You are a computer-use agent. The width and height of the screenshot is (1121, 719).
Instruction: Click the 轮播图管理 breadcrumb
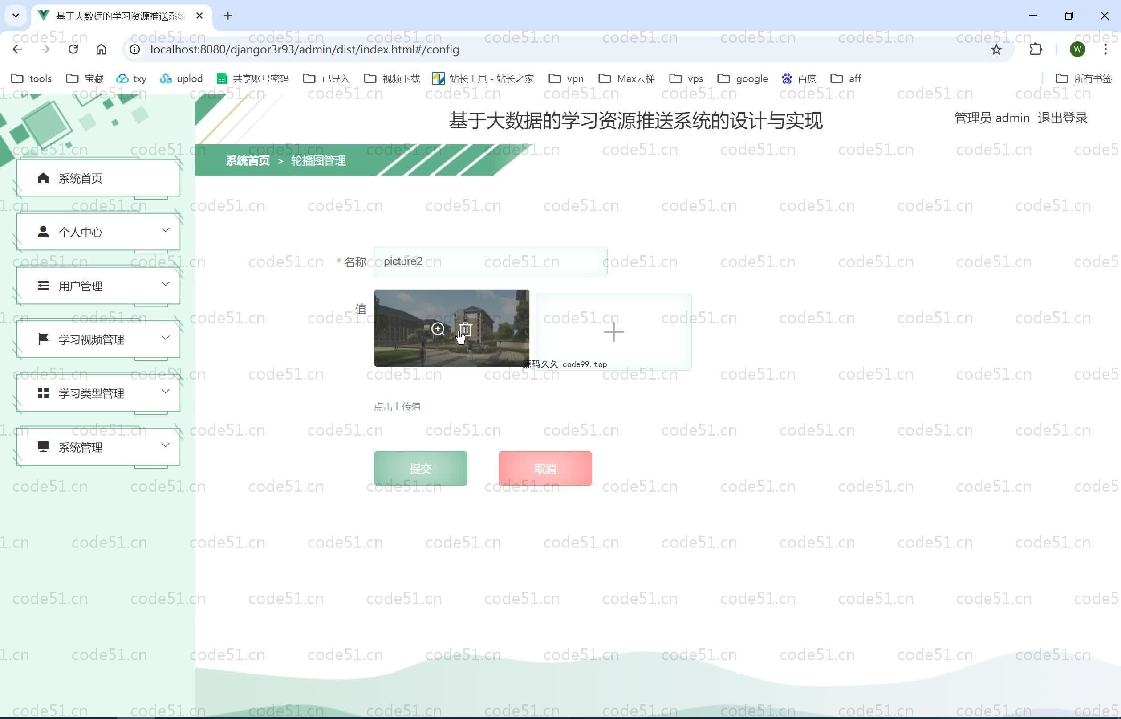(x=318, y=161)
